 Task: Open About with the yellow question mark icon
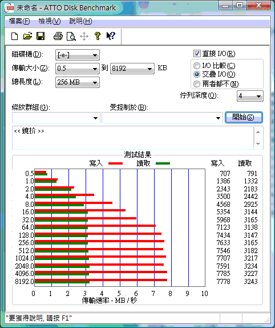(x=98, y=36)
